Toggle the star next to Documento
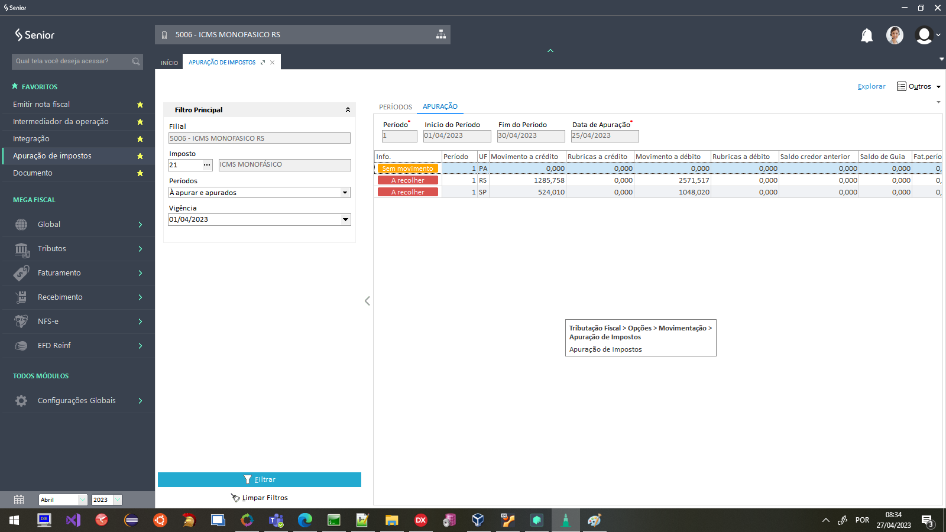Viewport: 946px width, 532px height. click(140, 173)
